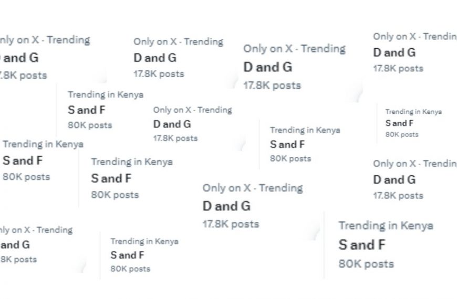457x299 pixels.
Task: Click the smallest "80K posts" count at the right edge
Action: tap(402, 134)
